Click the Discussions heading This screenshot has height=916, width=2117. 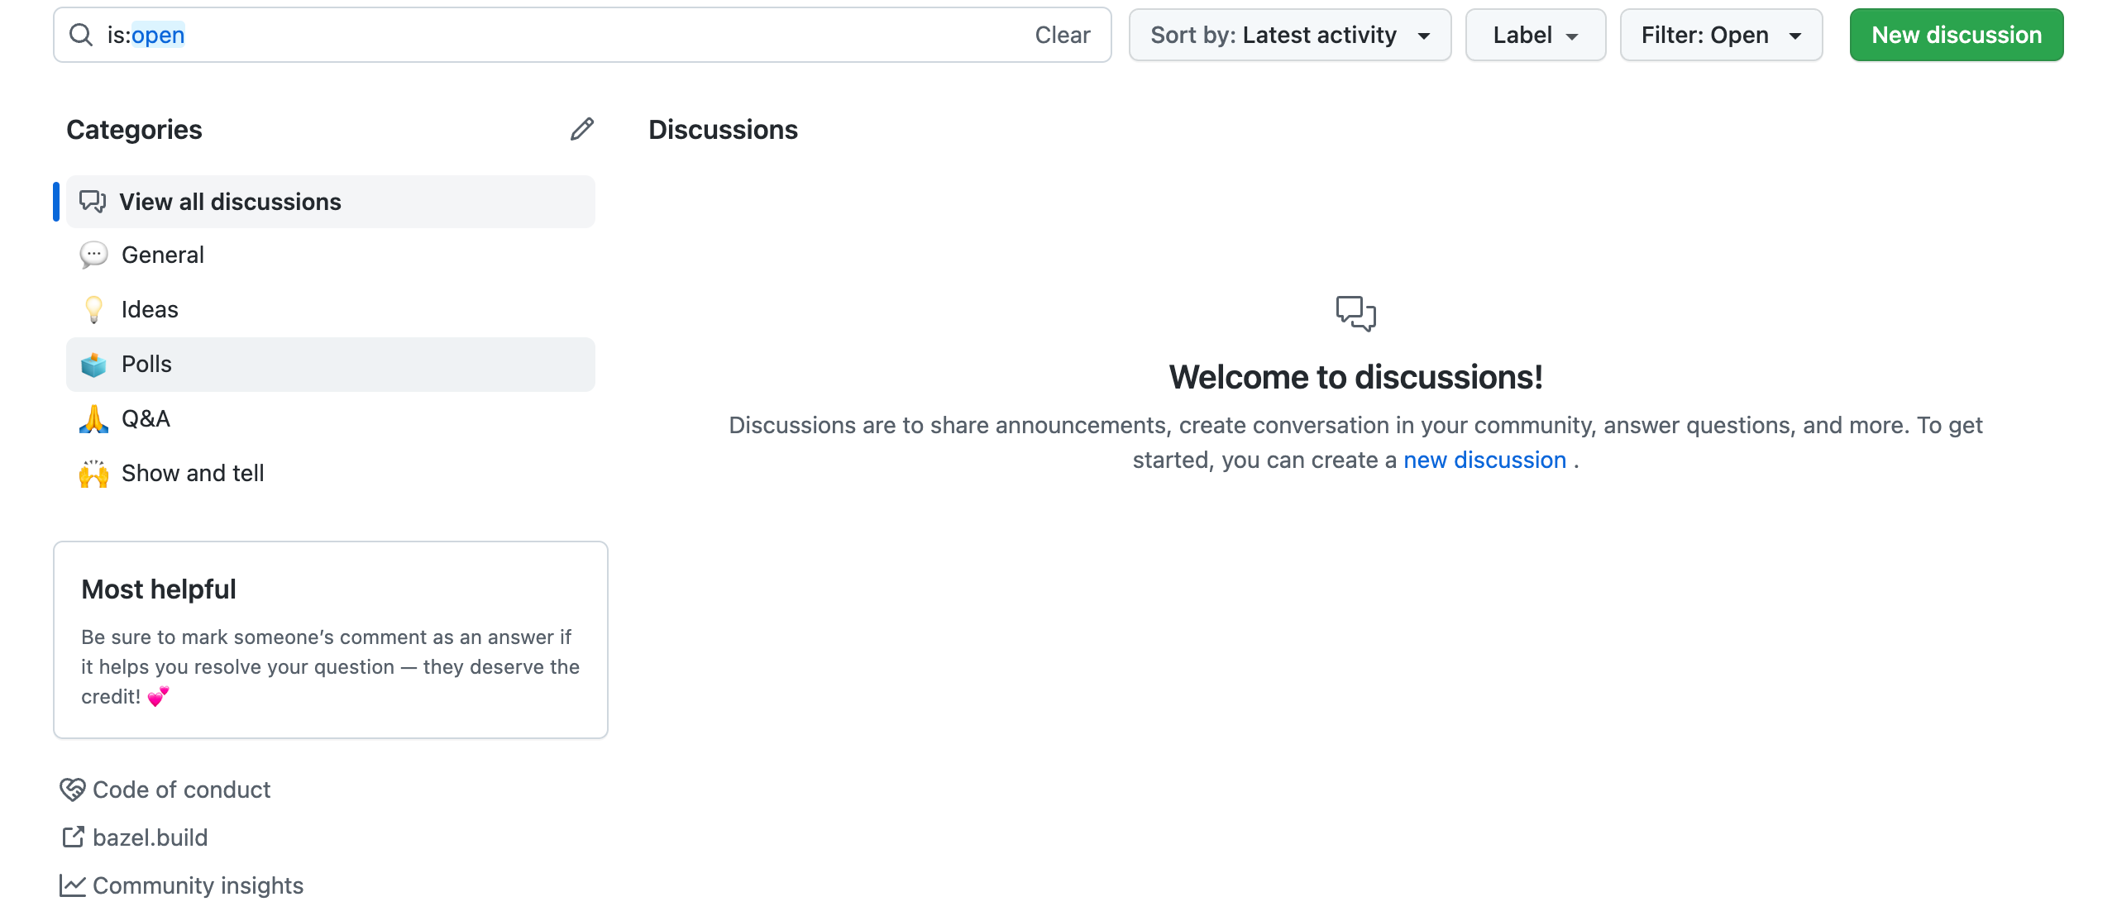coord(723,130)
